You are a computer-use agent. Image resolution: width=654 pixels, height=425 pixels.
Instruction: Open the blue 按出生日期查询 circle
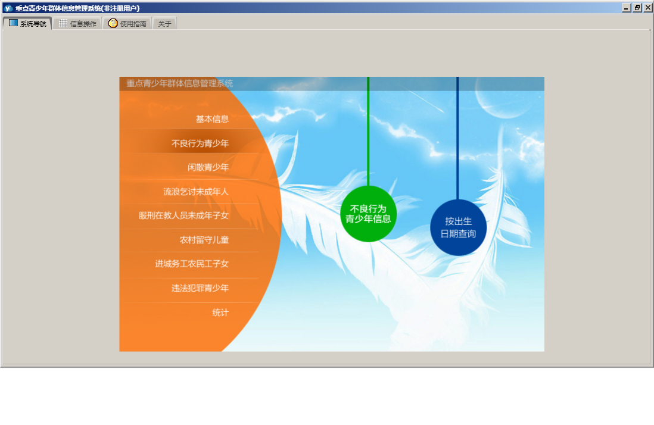(x=459, y=227)
